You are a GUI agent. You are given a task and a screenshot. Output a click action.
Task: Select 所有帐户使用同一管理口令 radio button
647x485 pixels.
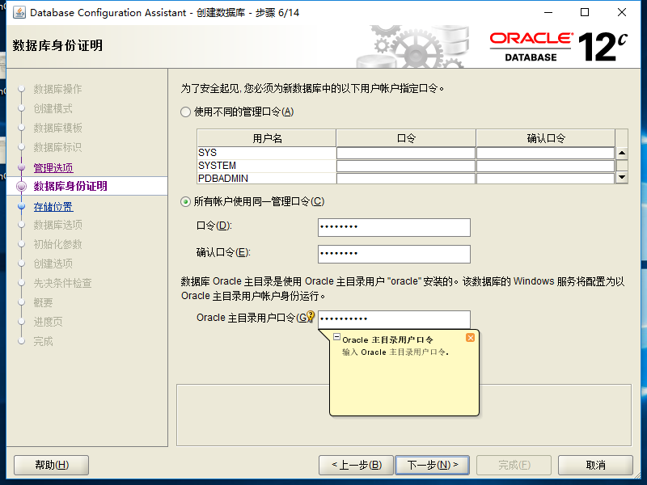coord(186,201)
